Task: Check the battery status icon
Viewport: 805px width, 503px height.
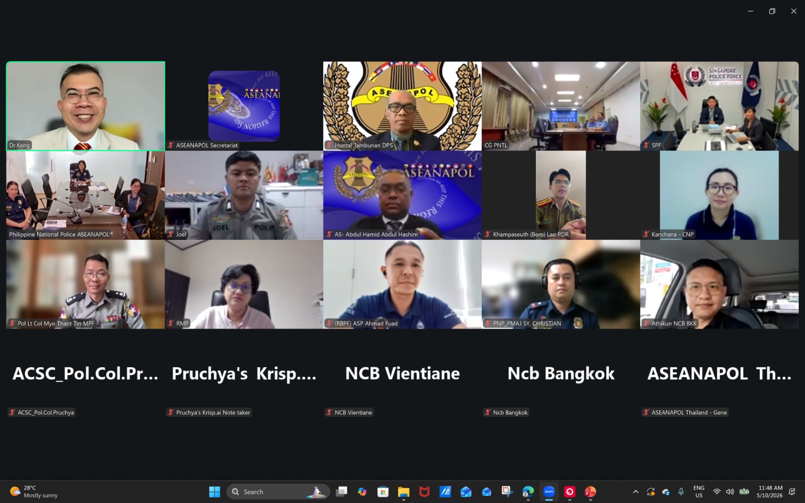Action: [x=744, y=492]
